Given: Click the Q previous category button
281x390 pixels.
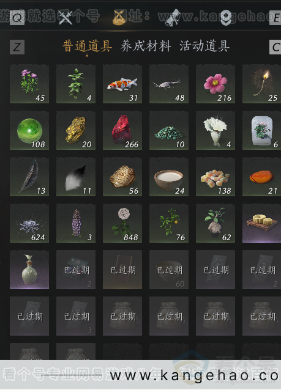Looking at the screenshot, I should tap(17, 18).
